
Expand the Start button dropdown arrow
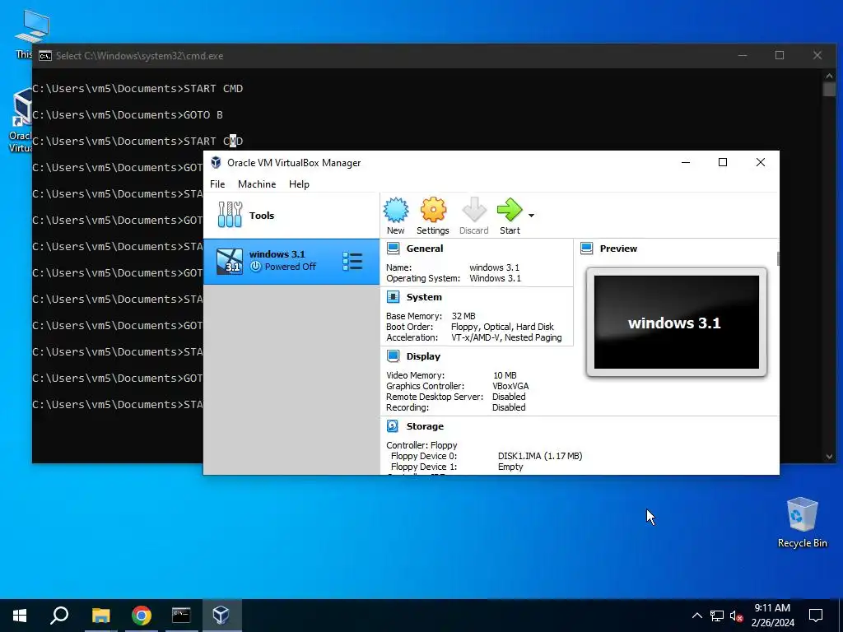(531, 216)
